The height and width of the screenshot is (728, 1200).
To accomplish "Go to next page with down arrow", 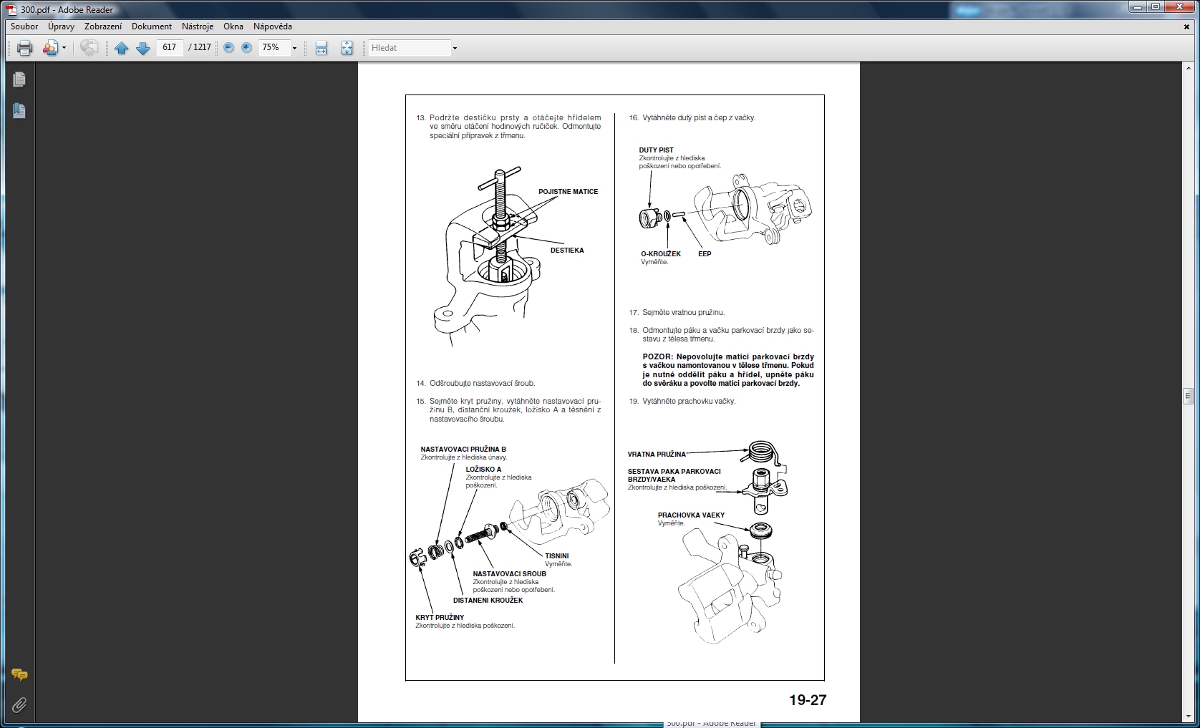I will point(142,48).
